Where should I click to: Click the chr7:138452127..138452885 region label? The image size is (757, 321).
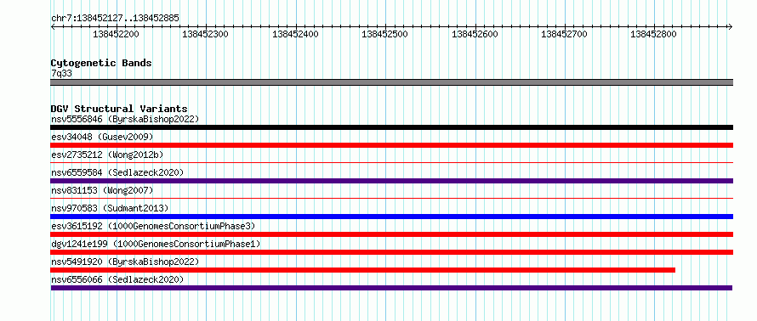(115, 19)
